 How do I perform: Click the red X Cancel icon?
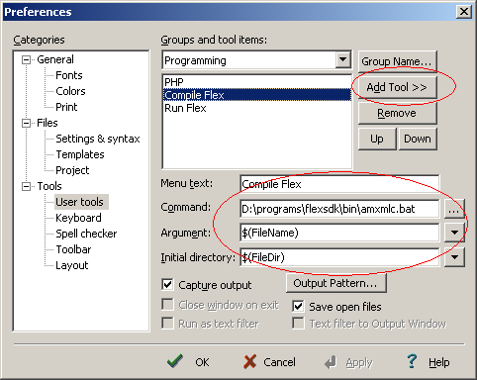(249, 361)
